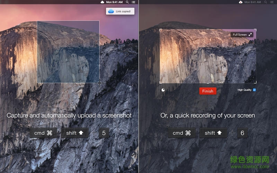
Task: Click the timer pie icon below the recording area
Action: point(163,90)
